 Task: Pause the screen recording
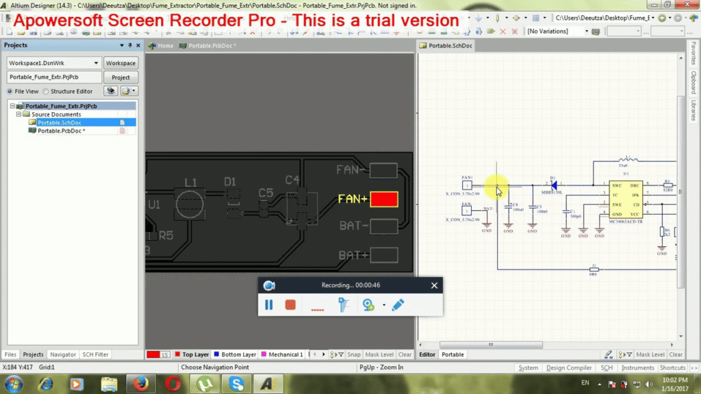click(x=268, y=304)
